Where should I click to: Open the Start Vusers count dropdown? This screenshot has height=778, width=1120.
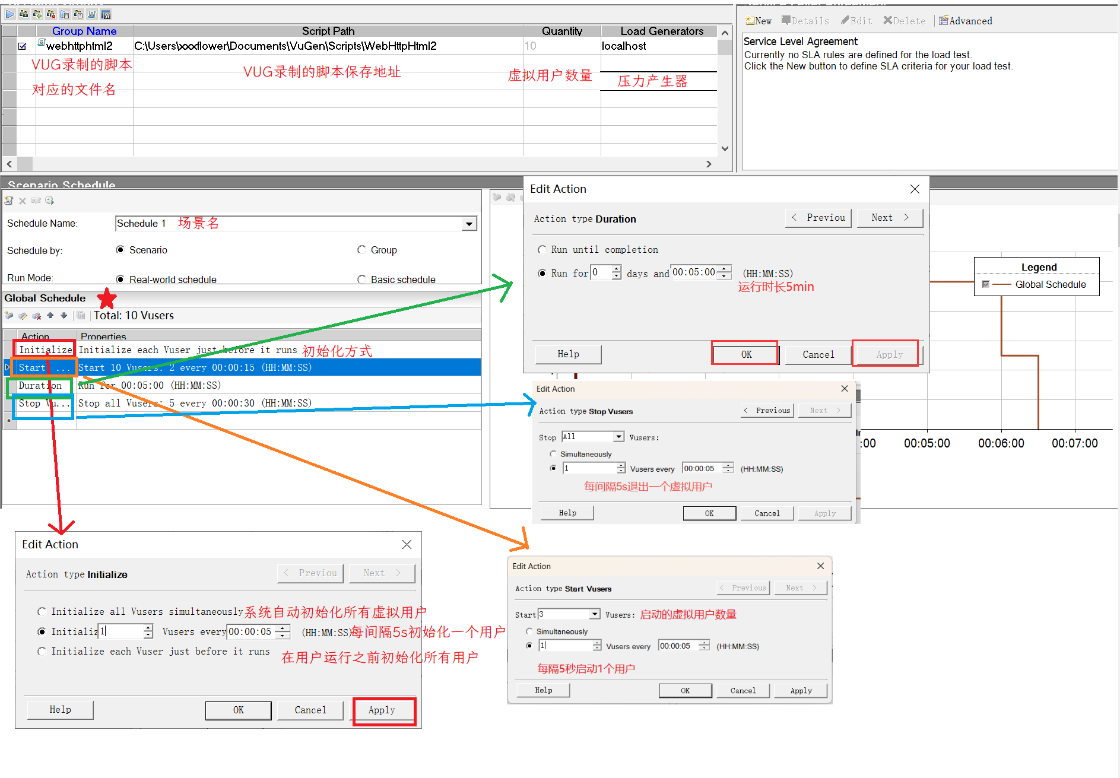[x=595, y=614]
